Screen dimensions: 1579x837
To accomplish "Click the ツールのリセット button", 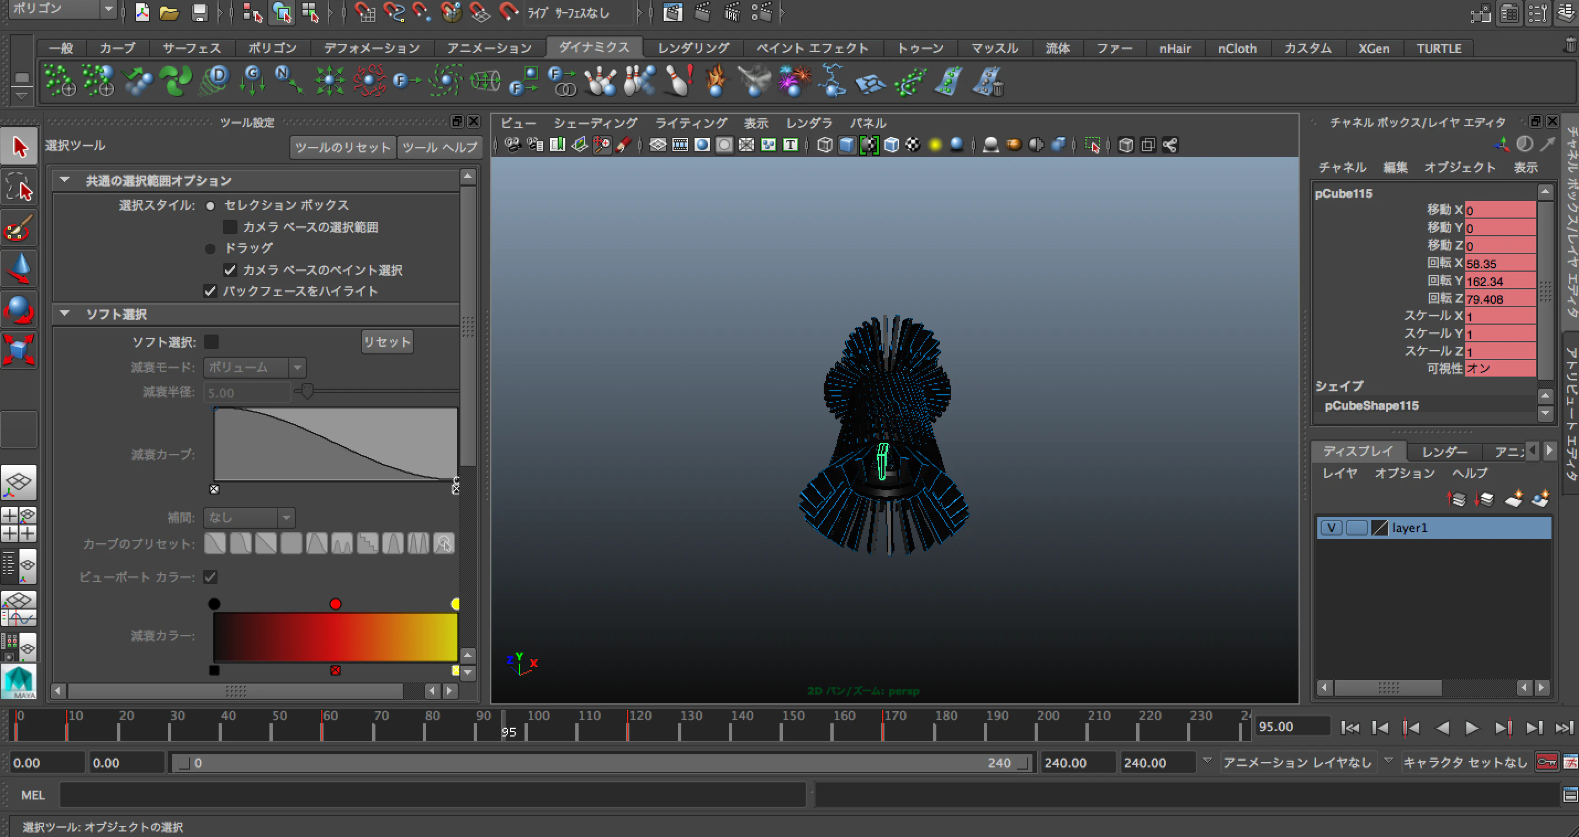I will (343, 147).
